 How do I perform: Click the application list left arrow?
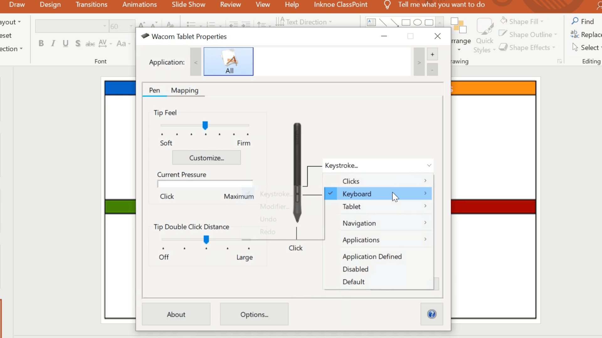(196, 62)
